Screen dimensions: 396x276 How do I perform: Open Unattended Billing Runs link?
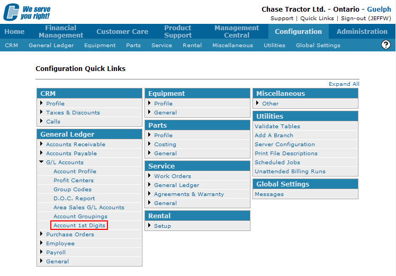click(290, 171)
